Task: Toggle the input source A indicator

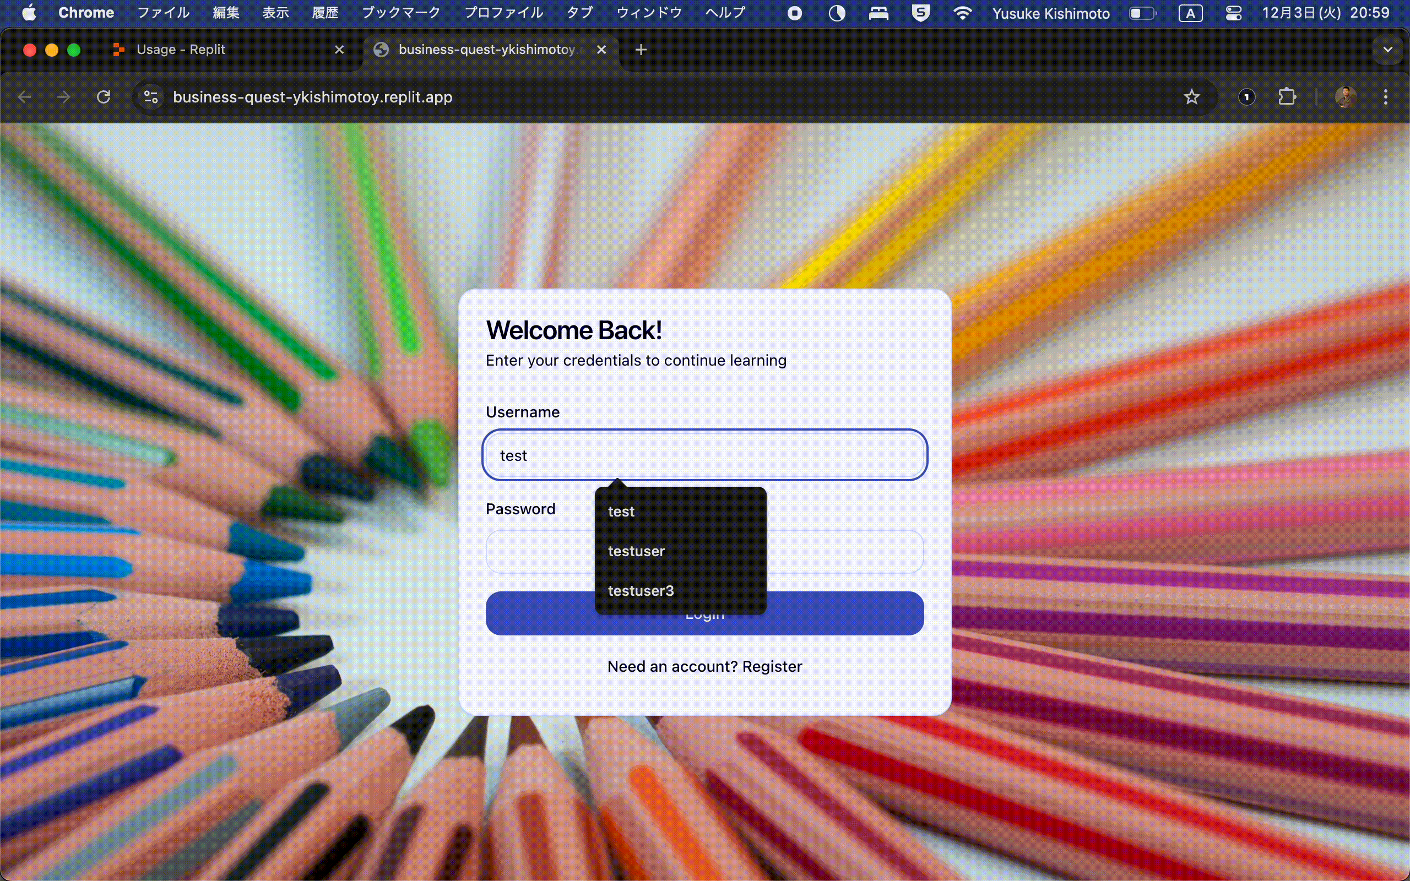Action: tap(1190, 13)
